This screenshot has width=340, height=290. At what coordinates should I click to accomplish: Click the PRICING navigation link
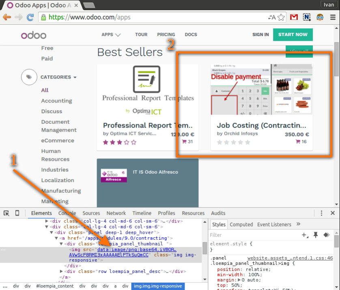(x=166, y=35)
